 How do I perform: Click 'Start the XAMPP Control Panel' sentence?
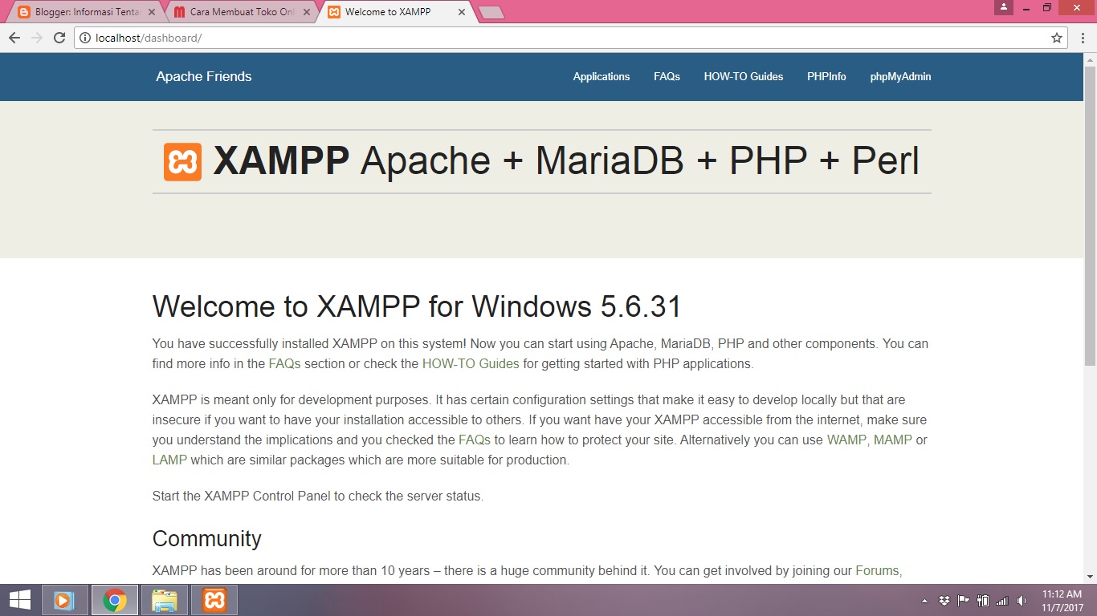(x=318, y=496)
